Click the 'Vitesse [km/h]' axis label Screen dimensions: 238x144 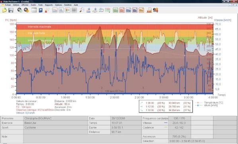[x=222, y=20]
